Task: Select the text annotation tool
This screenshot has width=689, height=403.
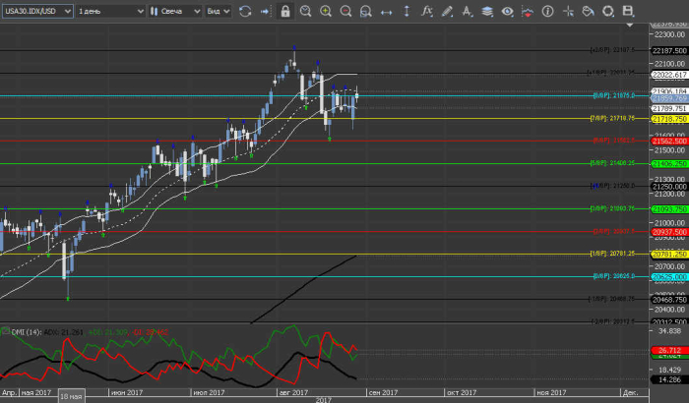Action: (468, 12)
